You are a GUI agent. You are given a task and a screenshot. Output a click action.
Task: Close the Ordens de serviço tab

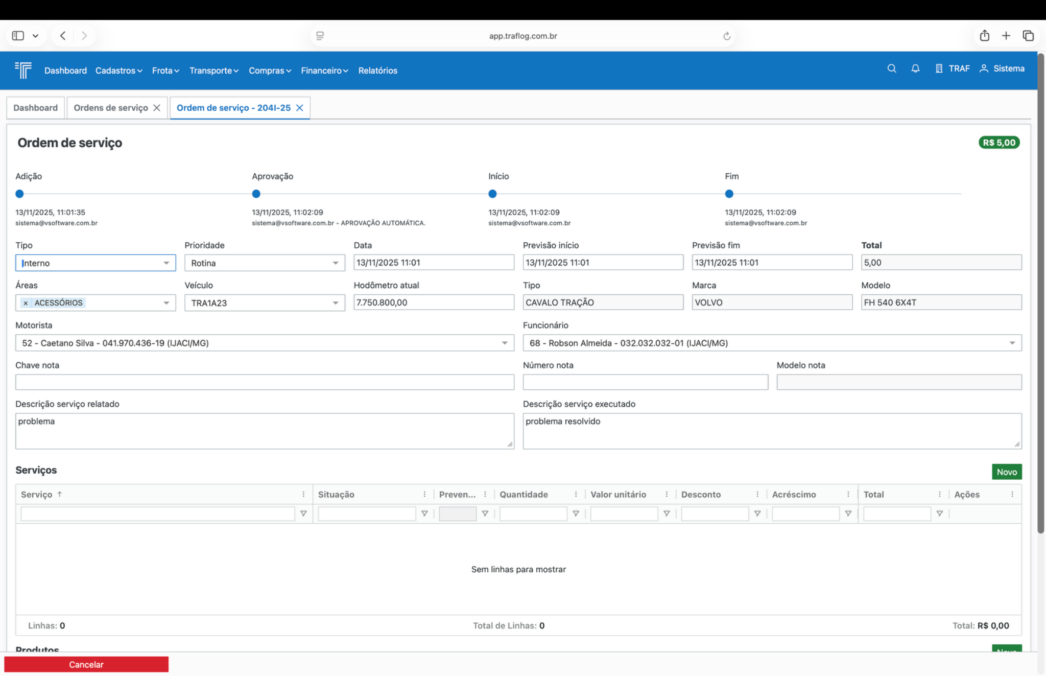tap(157, 108)
